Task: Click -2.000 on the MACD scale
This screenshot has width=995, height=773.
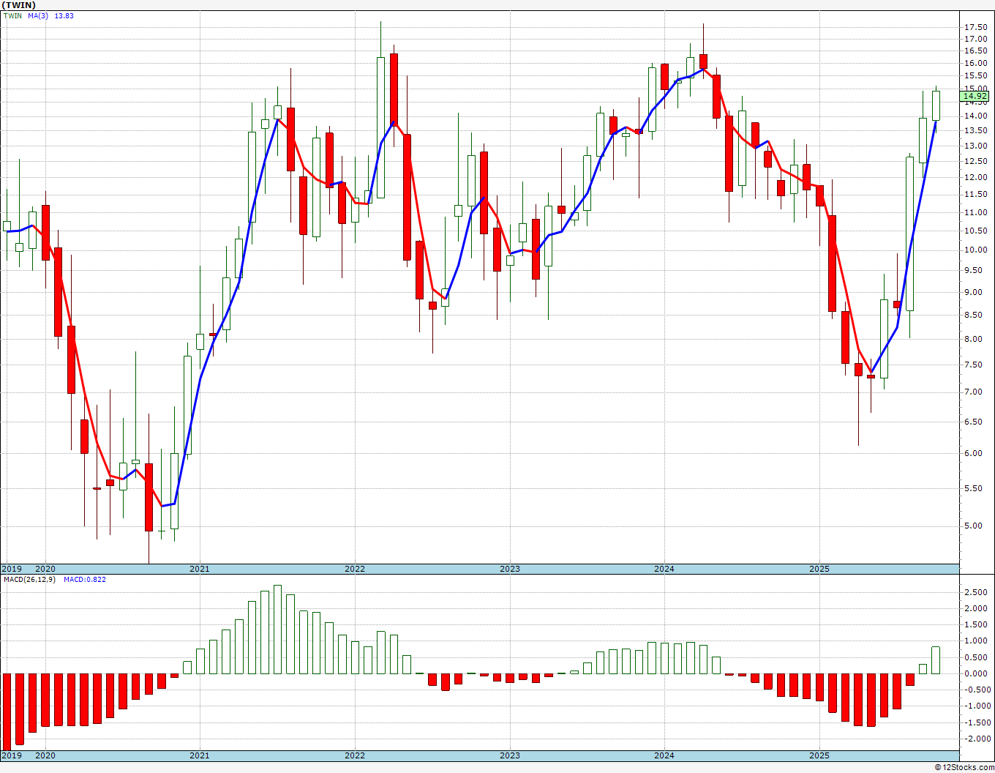Action: click(977, 739)
